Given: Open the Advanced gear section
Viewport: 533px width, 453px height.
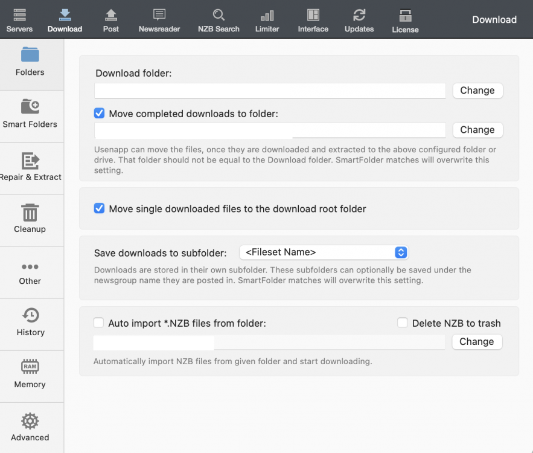Looking at the screenshot, I should (30, 427).
